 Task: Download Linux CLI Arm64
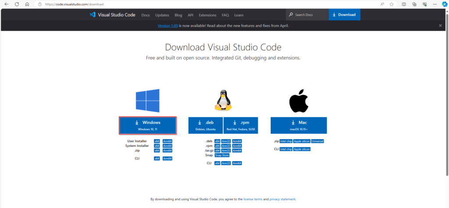237,163
